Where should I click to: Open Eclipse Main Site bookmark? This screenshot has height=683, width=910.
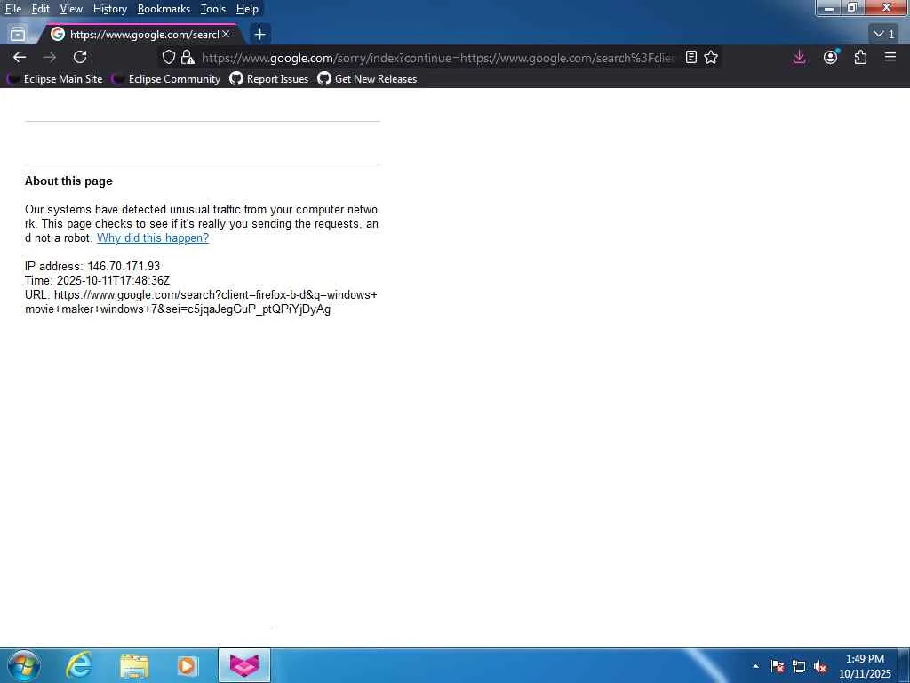(x=54, y=79)
